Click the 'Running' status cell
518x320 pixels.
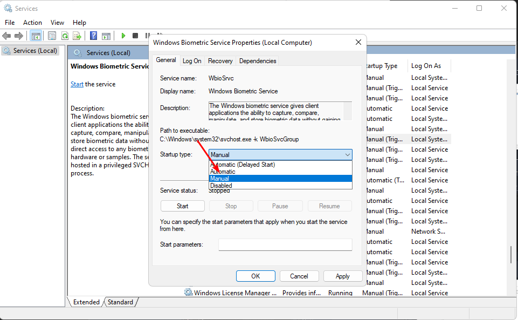pos(340,292)
